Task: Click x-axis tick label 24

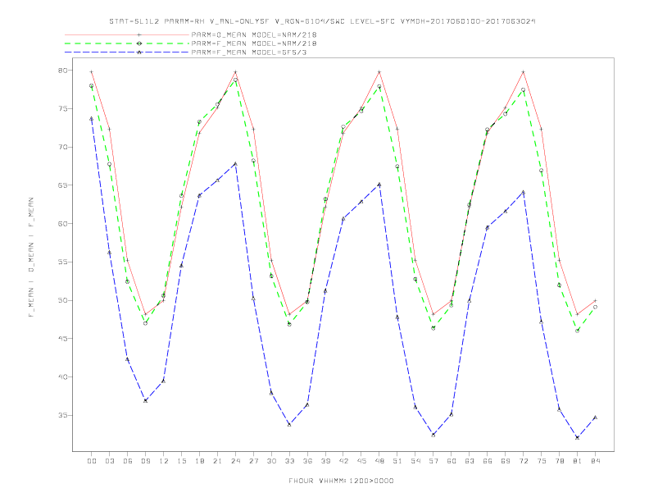Action: (235, 461)
